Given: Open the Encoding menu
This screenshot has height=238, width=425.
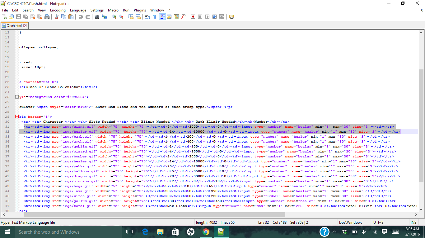Looking at the screenshot, I should [58, 10].
